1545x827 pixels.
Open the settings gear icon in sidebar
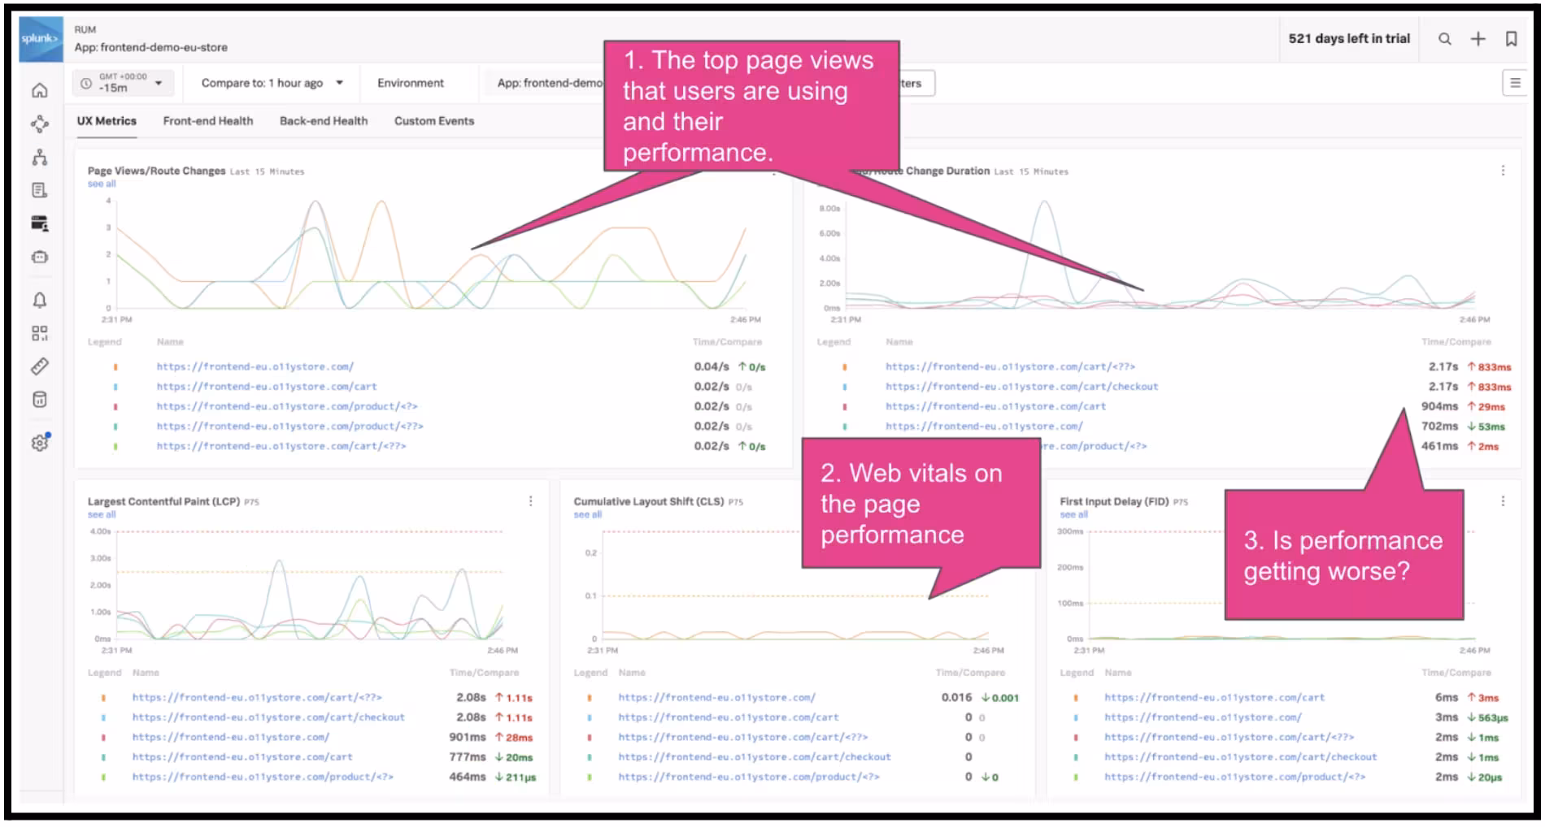pos(39,443)
